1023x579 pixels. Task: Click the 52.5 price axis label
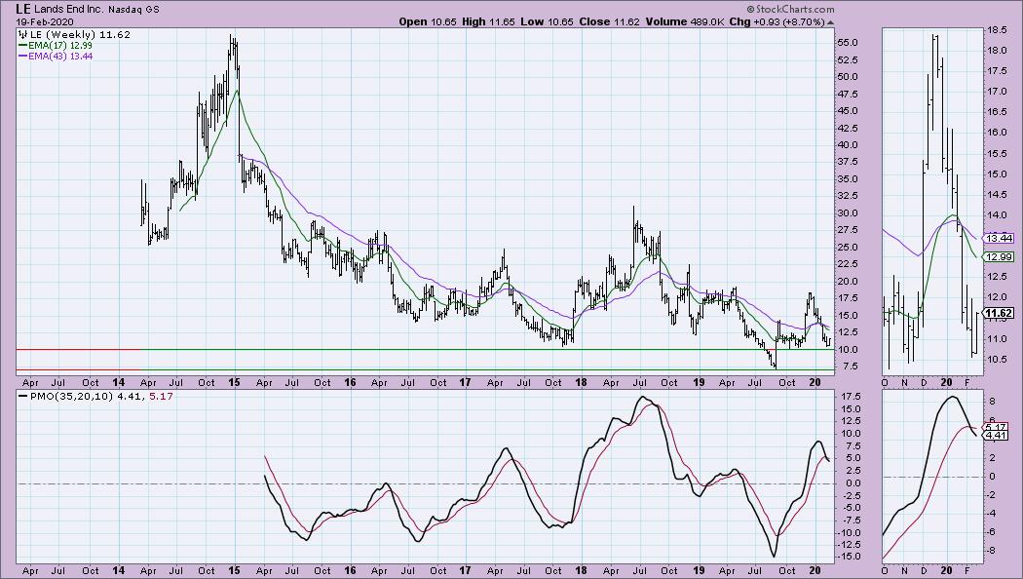pyautogui.click(x=847, y=60)
